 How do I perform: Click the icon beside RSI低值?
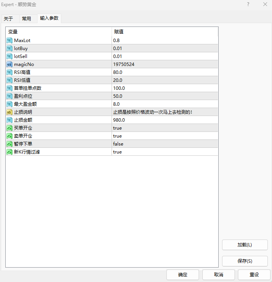click(x=9, y=80)
